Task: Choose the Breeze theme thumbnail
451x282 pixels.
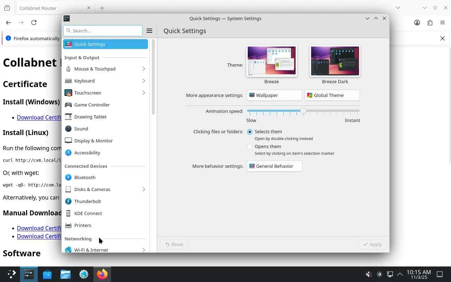Action: 272,61
